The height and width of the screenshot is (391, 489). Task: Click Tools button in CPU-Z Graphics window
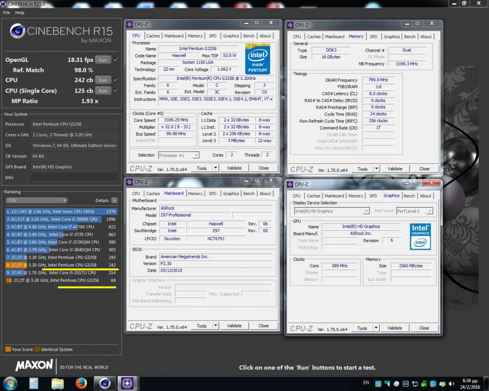point(362,328)
